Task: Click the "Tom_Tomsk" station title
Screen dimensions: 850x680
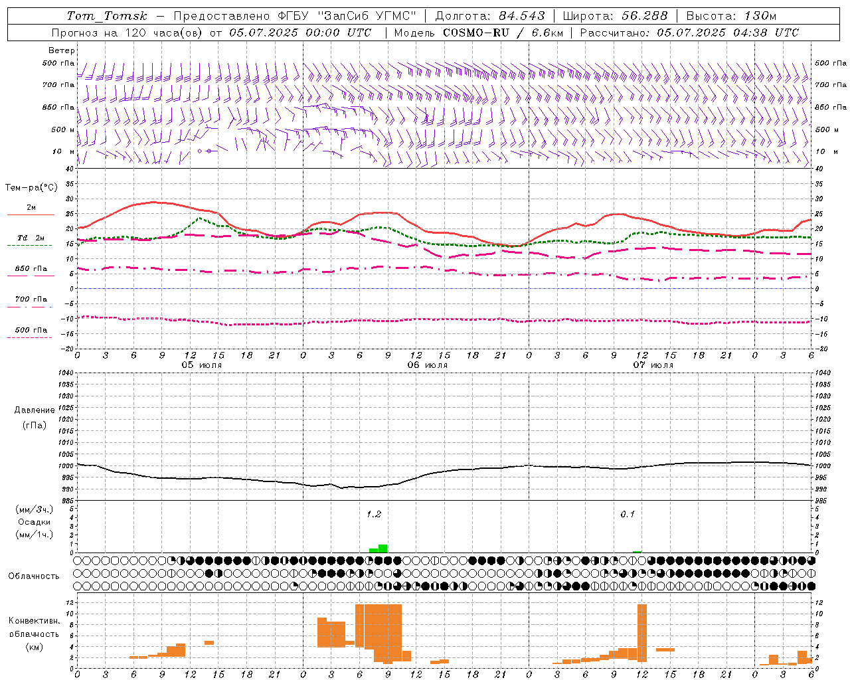Action: (x=106, y=16)
